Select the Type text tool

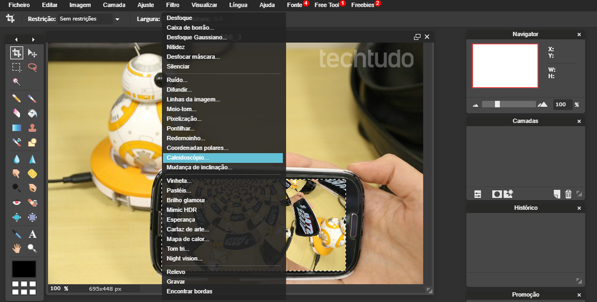click(32, 234)
